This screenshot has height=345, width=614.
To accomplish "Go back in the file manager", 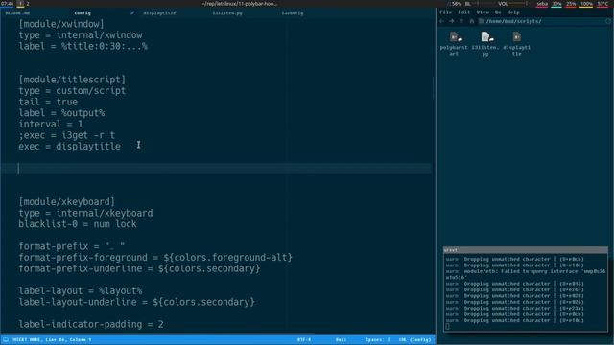I will pos(442,21).
